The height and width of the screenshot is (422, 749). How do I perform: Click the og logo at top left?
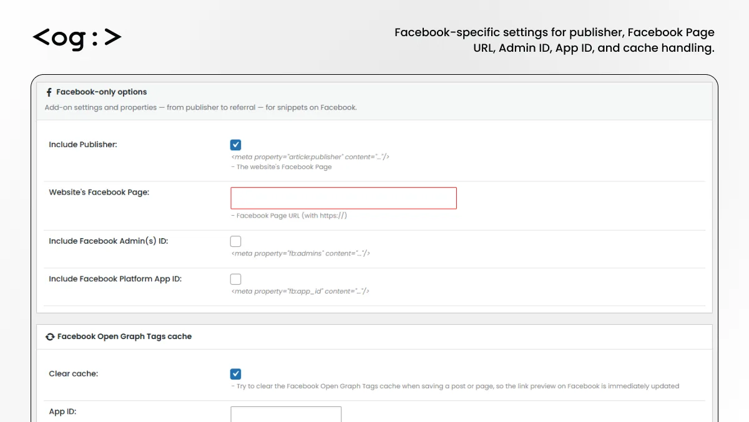(x=77, y=37)
